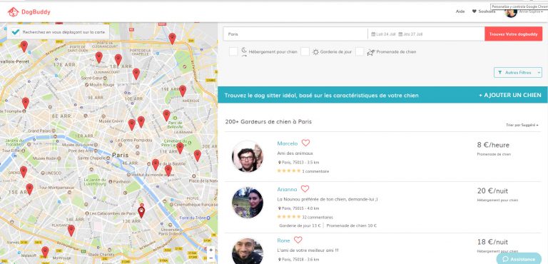Click the heart icon beside Rone
Image resolution: width=548 pixels, height=264 pixels.
tap(298, 240)
